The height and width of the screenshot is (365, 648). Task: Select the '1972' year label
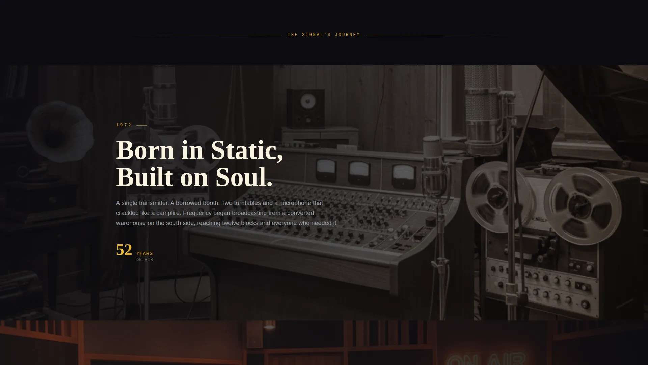tap(124, 125)
